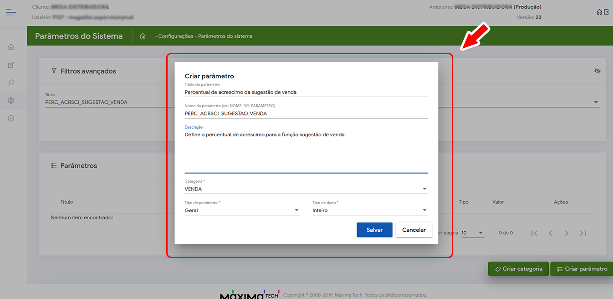The width and height of the screenshot is (613, 299).
Task: Click top-right home icon in header
Action: [x=599, y=12]
